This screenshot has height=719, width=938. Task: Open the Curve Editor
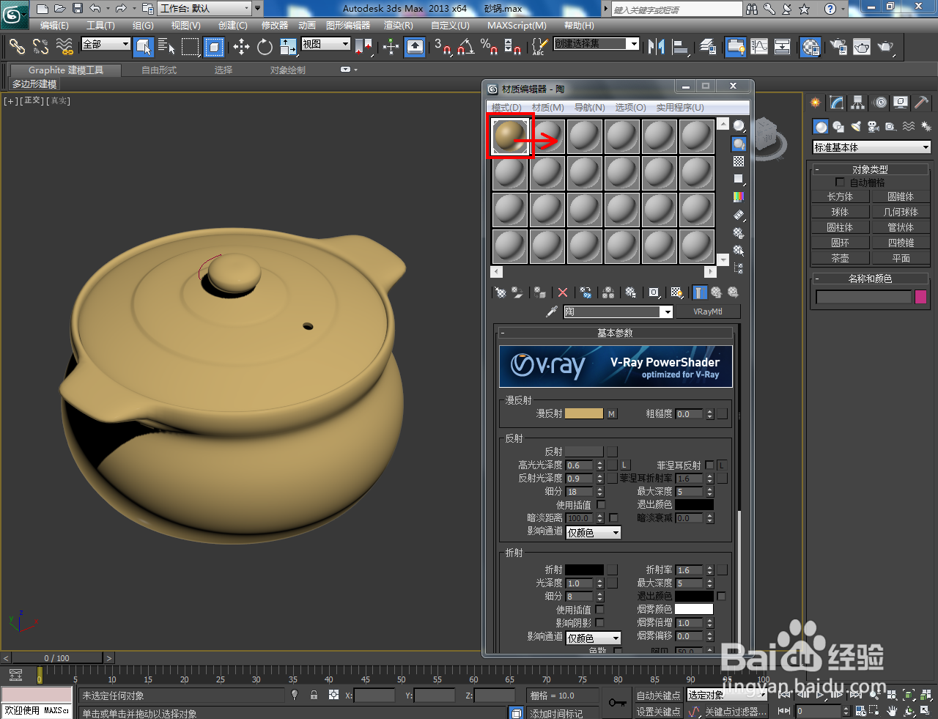tap(760, 47)
